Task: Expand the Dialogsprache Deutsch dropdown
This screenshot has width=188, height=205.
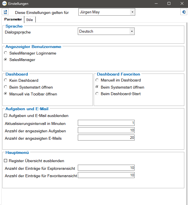Action: (106, 31)
